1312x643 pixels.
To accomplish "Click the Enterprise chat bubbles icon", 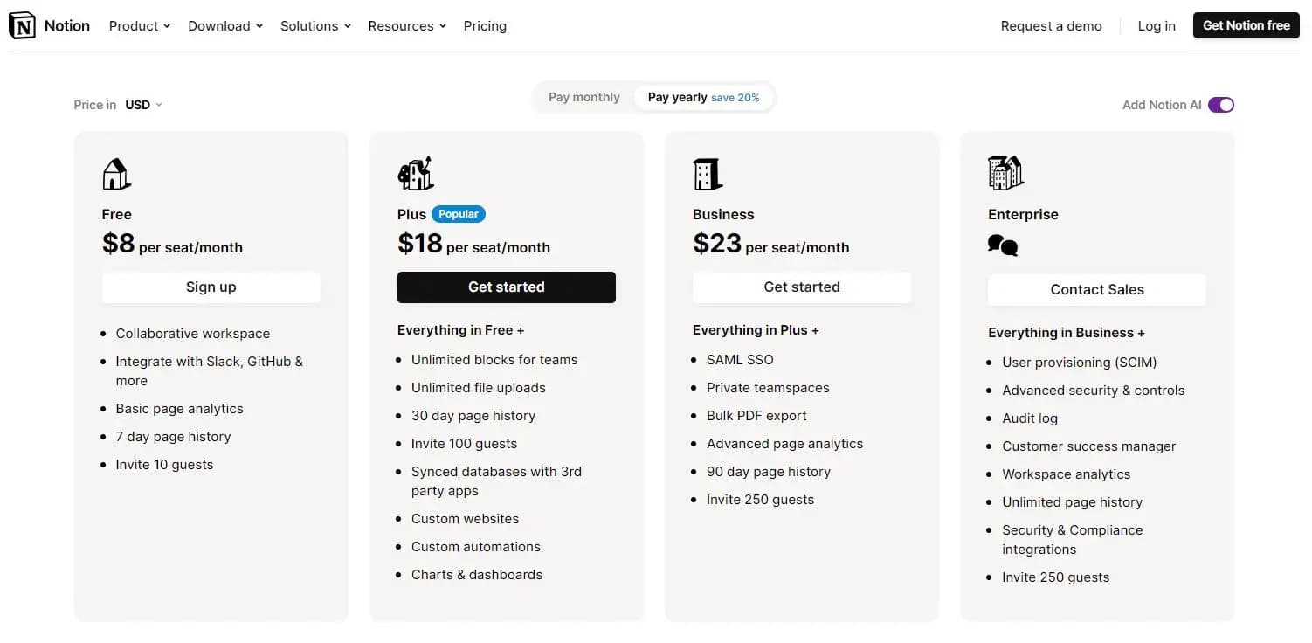I will [x=1003, y=245].
